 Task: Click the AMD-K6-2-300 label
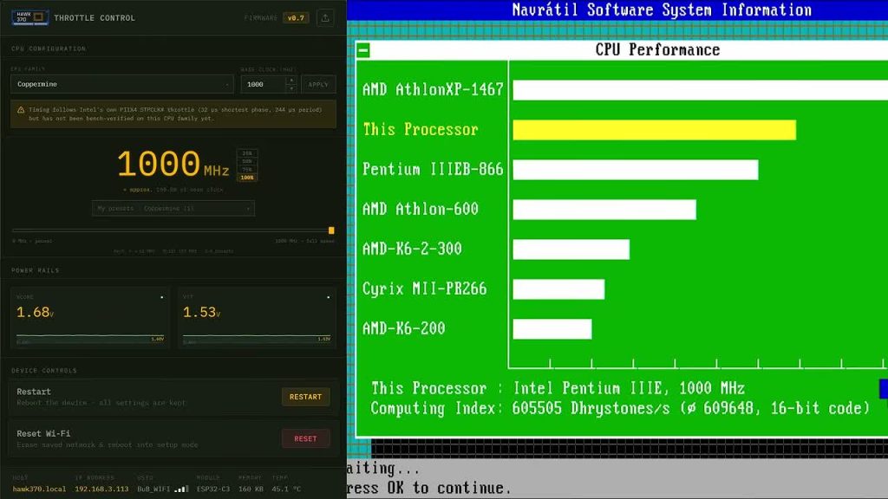pyautogui.click(x=412, y=249)
